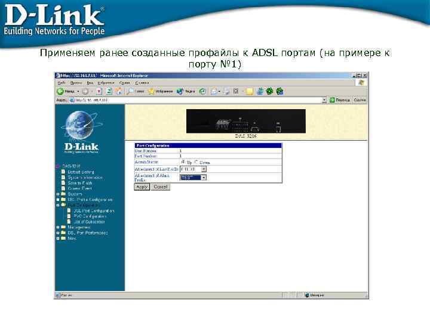430x322 pixels.
Task: Open Current Event in sidebar
Action: coord(79,188)
